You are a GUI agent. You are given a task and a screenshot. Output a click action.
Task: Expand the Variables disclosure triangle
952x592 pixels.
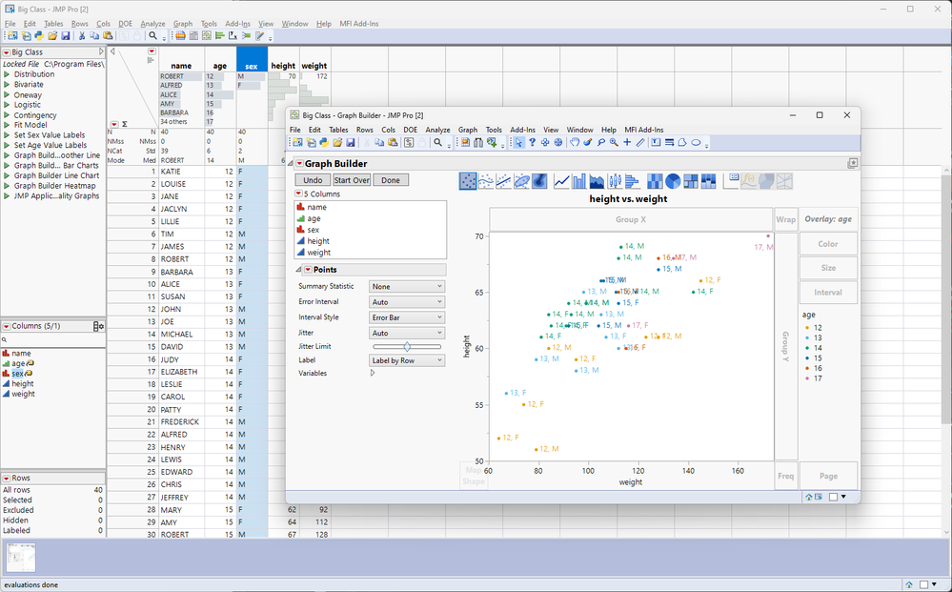(x=373, y=374)
